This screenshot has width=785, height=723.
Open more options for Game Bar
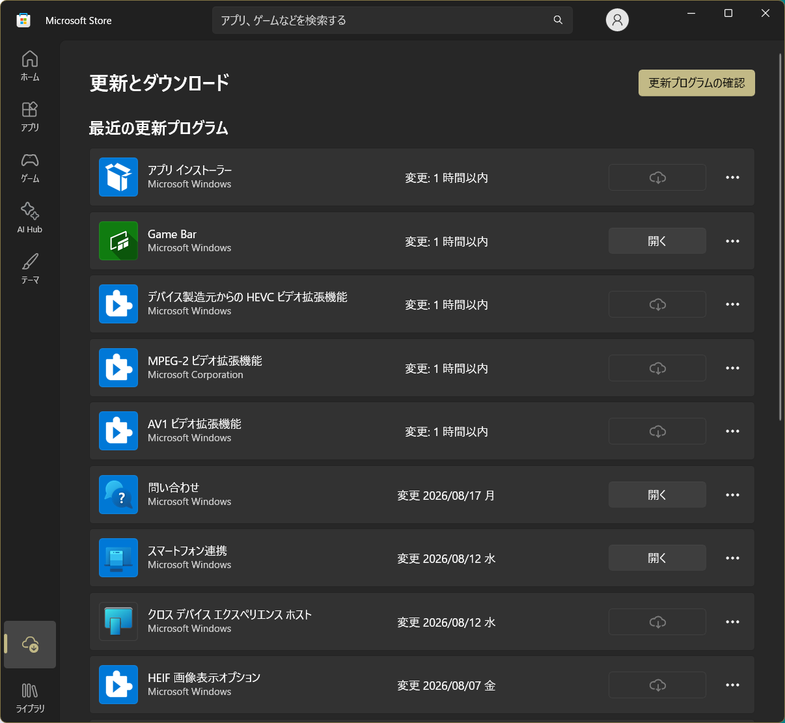732,241
